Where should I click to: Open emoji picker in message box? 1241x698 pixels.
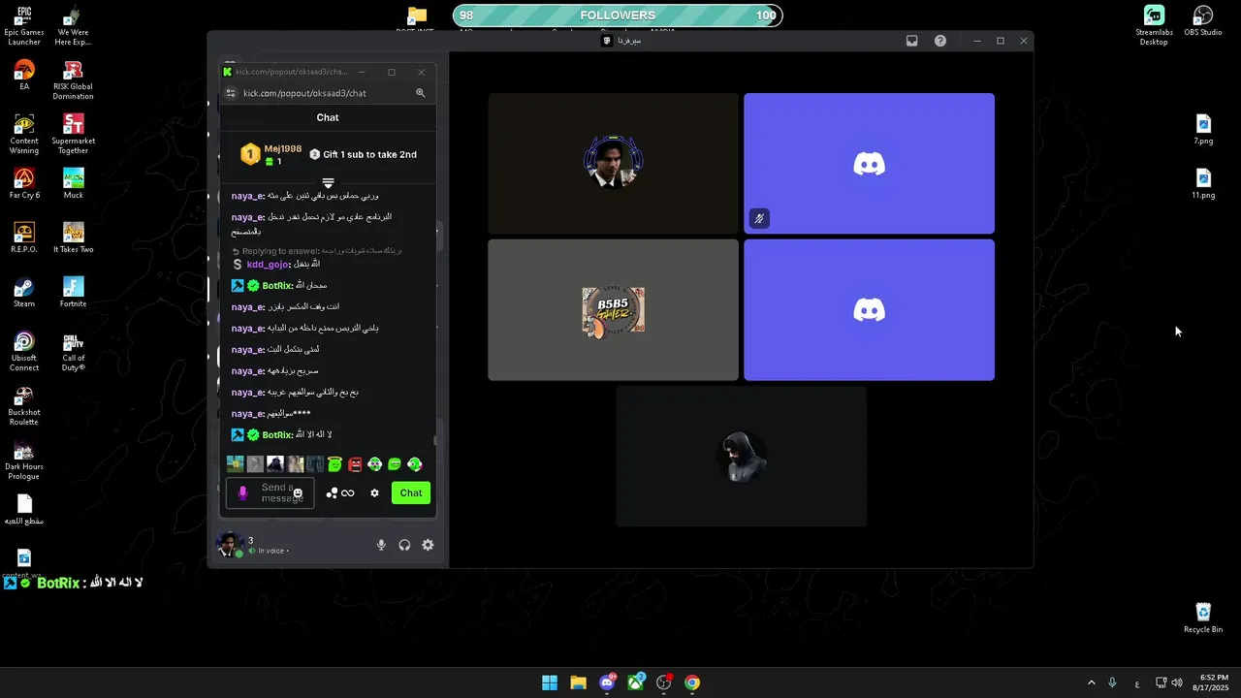[x=298, y=493]
